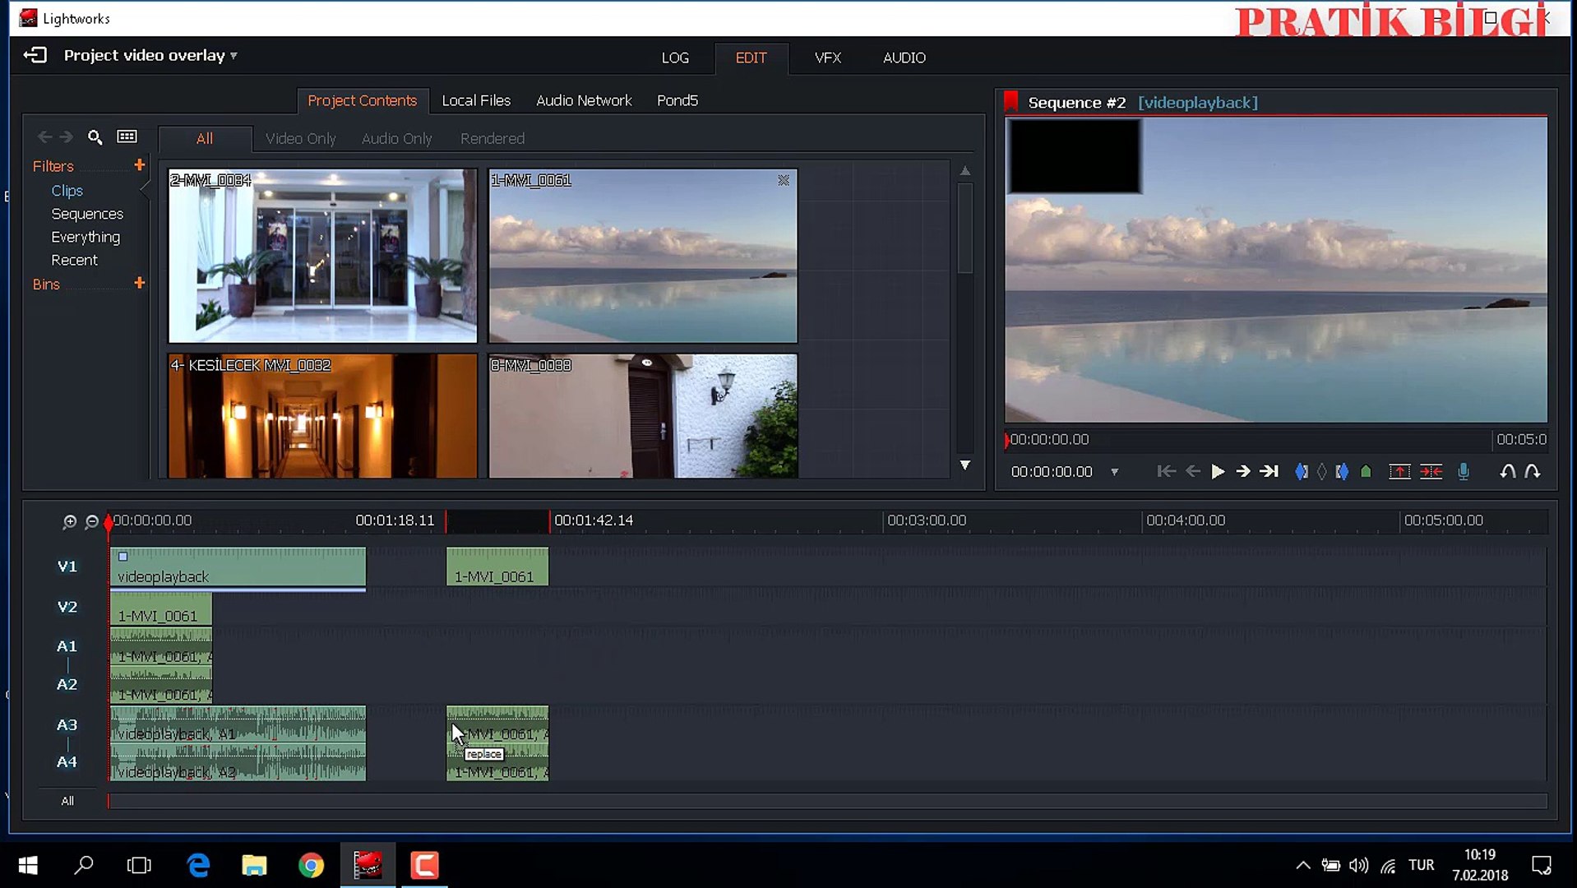Click the Play button in the sequence viewer
Screen dimensions: 1577x888
(1218, 472)
